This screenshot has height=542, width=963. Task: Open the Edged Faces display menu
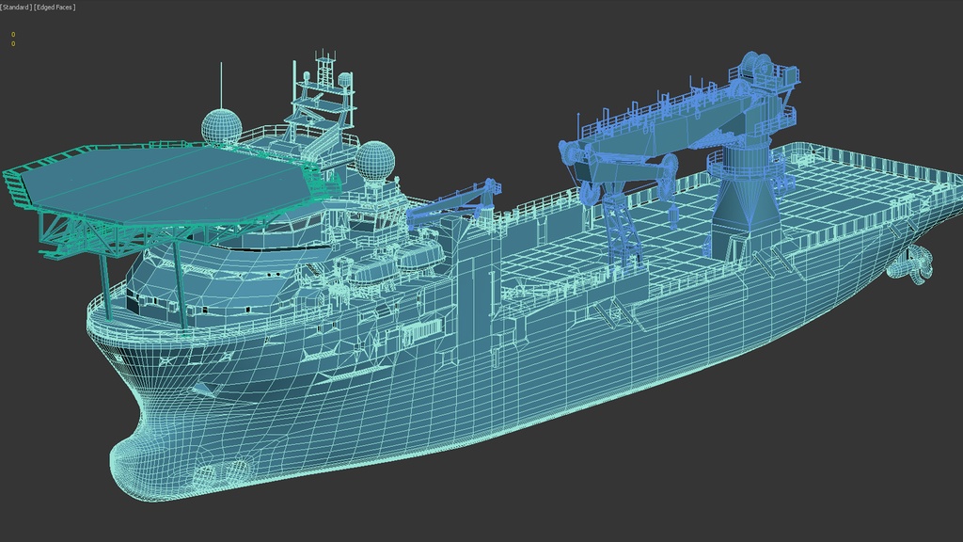tap(55, 8)
